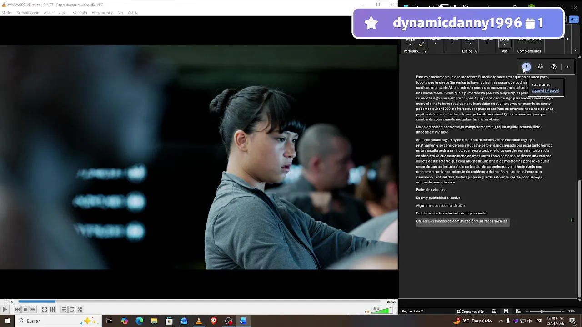This screenshot has height=327, width=582.
Task: Toggle VLC shuffle/random playback
Action: coord(80,309)
